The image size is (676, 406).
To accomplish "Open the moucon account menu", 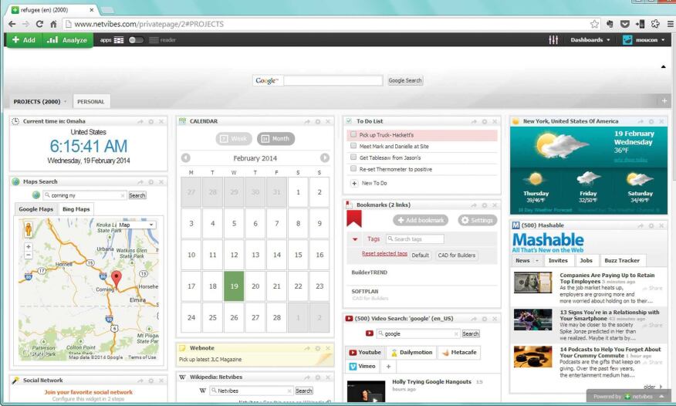I will (644, 40).
